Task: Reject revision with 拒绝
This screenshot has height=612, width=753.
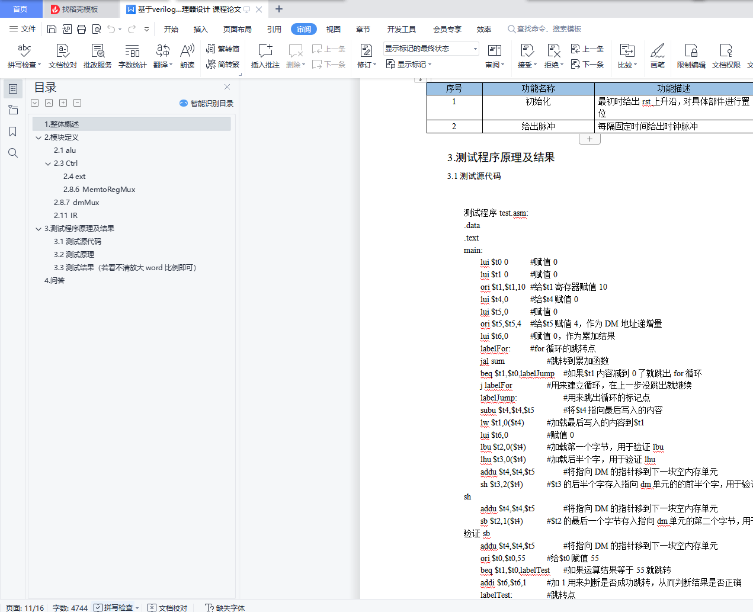Action: point(554,56)
